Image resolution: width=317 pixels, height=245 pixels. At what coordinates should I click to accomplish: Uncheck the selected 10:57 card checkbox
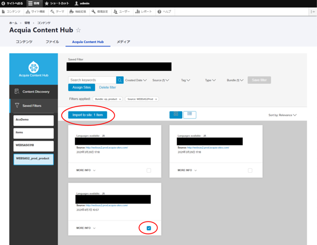(149, 228)
